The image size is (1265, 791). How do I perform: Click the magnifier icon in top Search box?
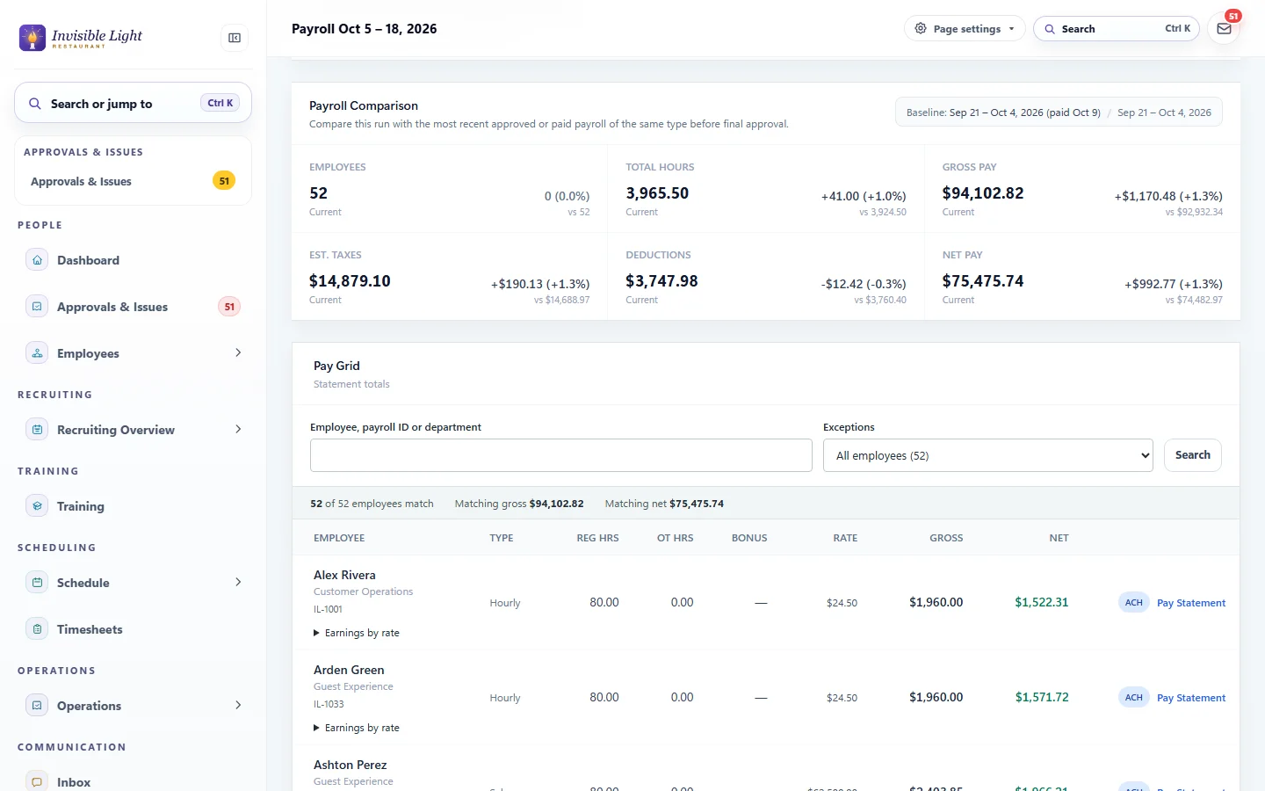[x=1050, y=29]
